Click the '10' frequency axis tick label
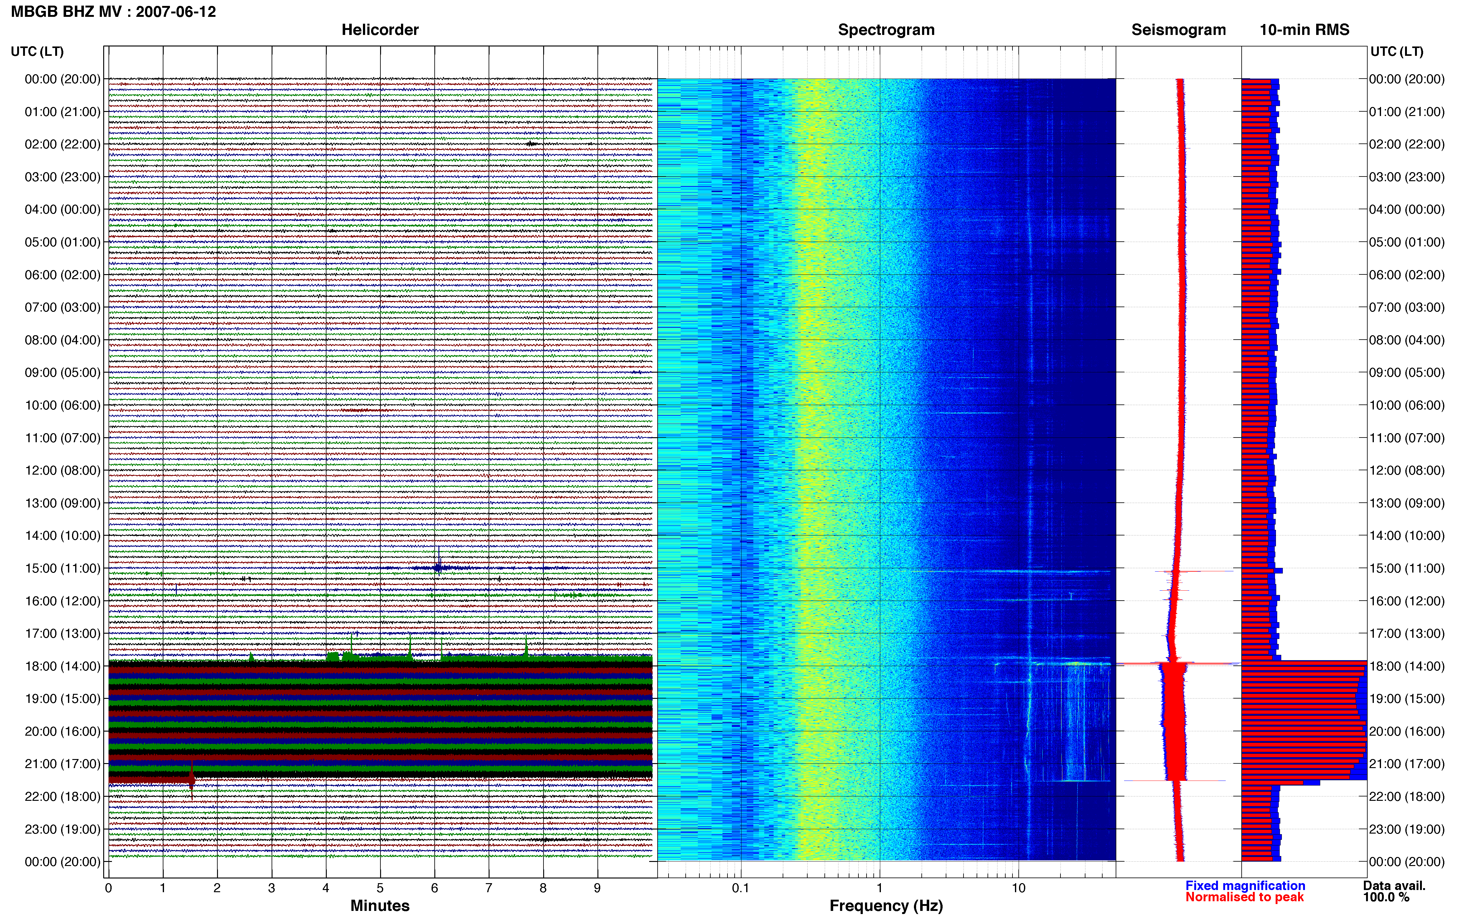The height and width of the screenshot is (924, 1478). (1018, 888)
